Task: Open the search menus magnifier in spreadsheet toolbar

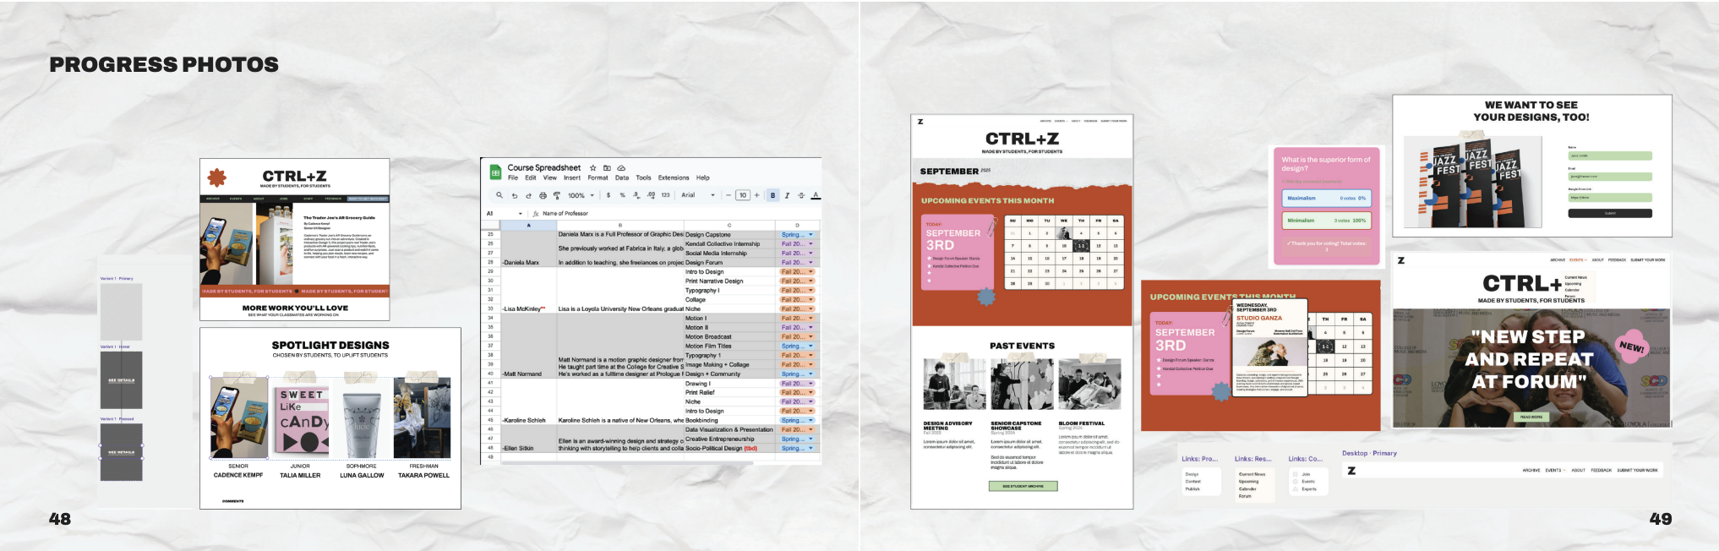Action: [x=499, y=195]
